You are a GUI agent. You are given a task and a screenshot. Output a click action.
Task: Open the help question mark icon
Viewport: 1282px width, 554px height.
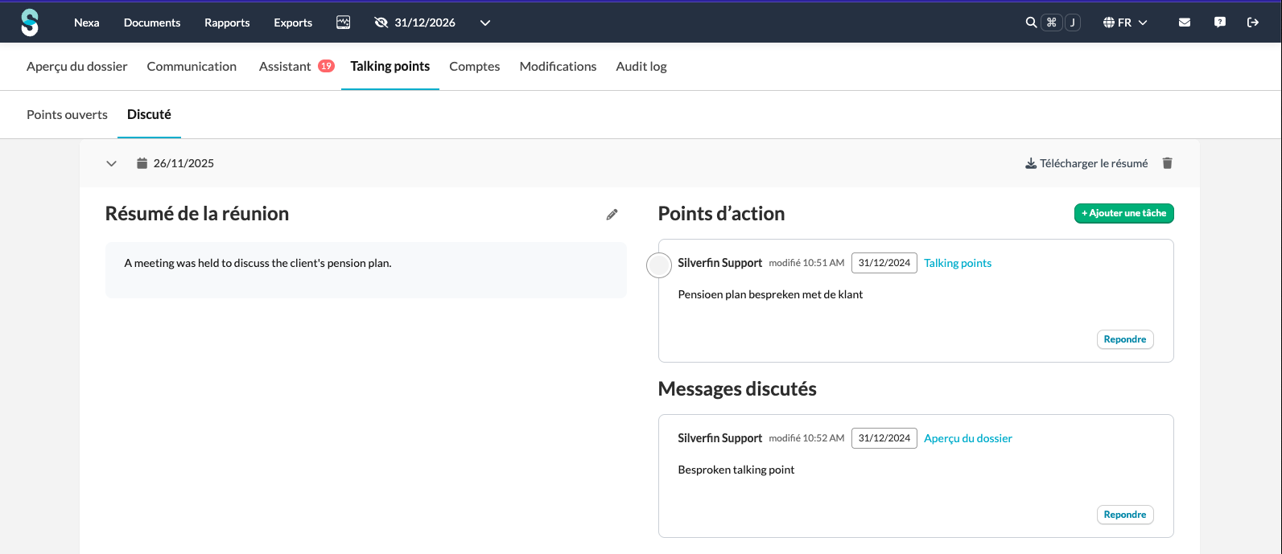coord(1220,23)
